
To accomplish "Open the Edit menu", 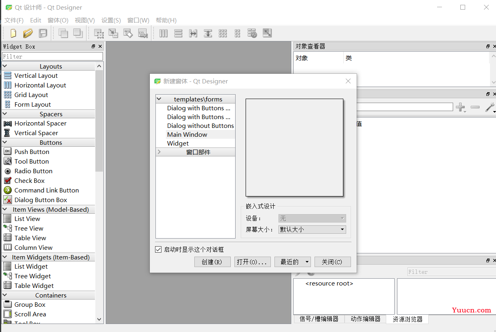I will point(36,20).
